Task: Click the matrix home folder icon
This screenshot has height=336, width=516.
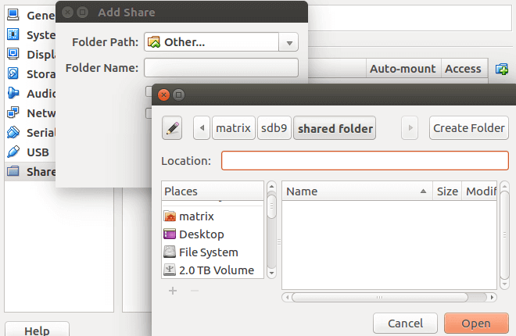Action: click(170, 216)
